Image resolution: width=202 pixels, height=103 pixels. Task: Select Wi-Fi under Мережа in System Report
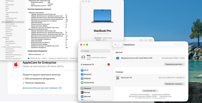pyautogui.click(x=7, y=39)
